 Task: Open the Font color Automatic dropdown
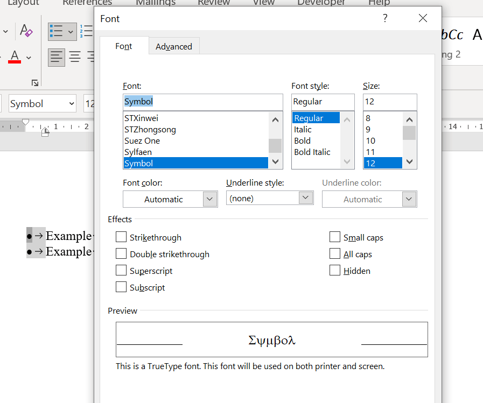(x=210, y=199)
